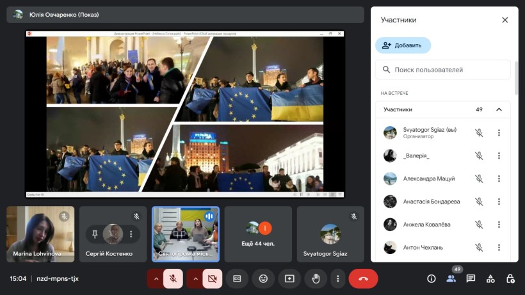
Task: Click presenter name Юлія Овчаренко (Показ)
Action: pyautogui.click(x=64, y=15)
